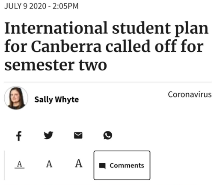Open Sally Whyte's author profile name
The width and height of the screenshot is (217, 185).
pos(56,100)
